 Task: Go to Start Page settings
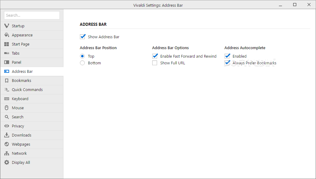coord(21,44)
